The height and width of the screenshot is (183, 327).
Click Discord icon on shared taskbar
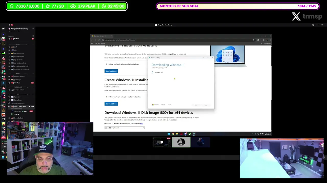pos(185,134)
